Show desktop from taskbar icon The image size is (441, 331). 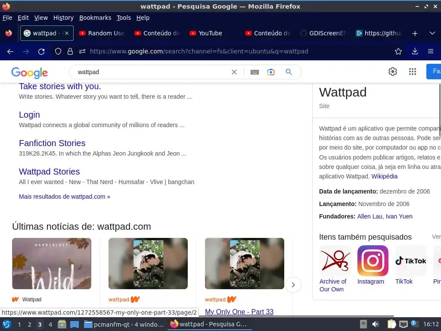(x=75, y=324)
